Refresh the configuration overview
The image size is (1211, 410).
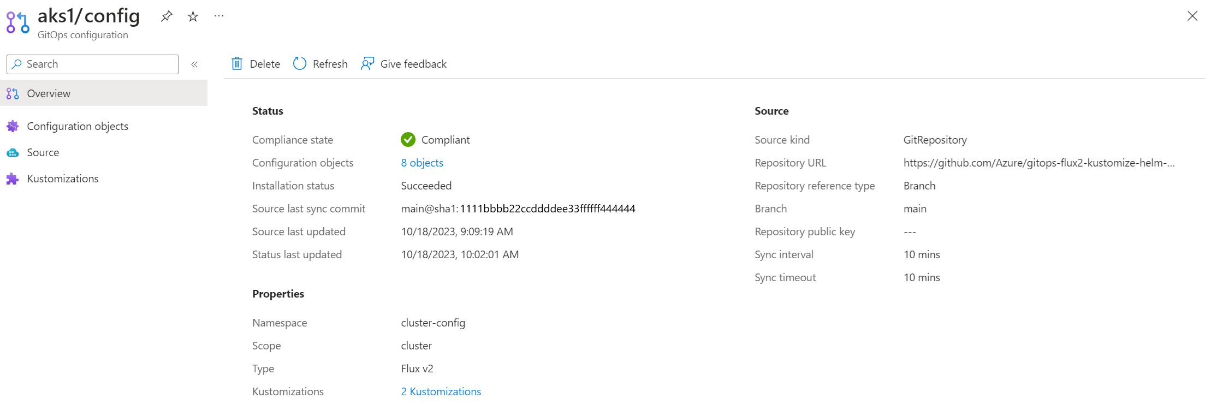[x=320, y=64]
